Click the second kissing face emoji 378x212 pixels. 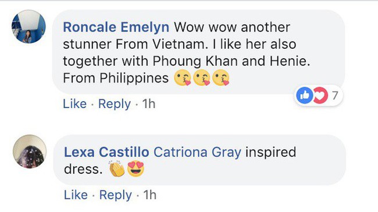tap(202, 78)
